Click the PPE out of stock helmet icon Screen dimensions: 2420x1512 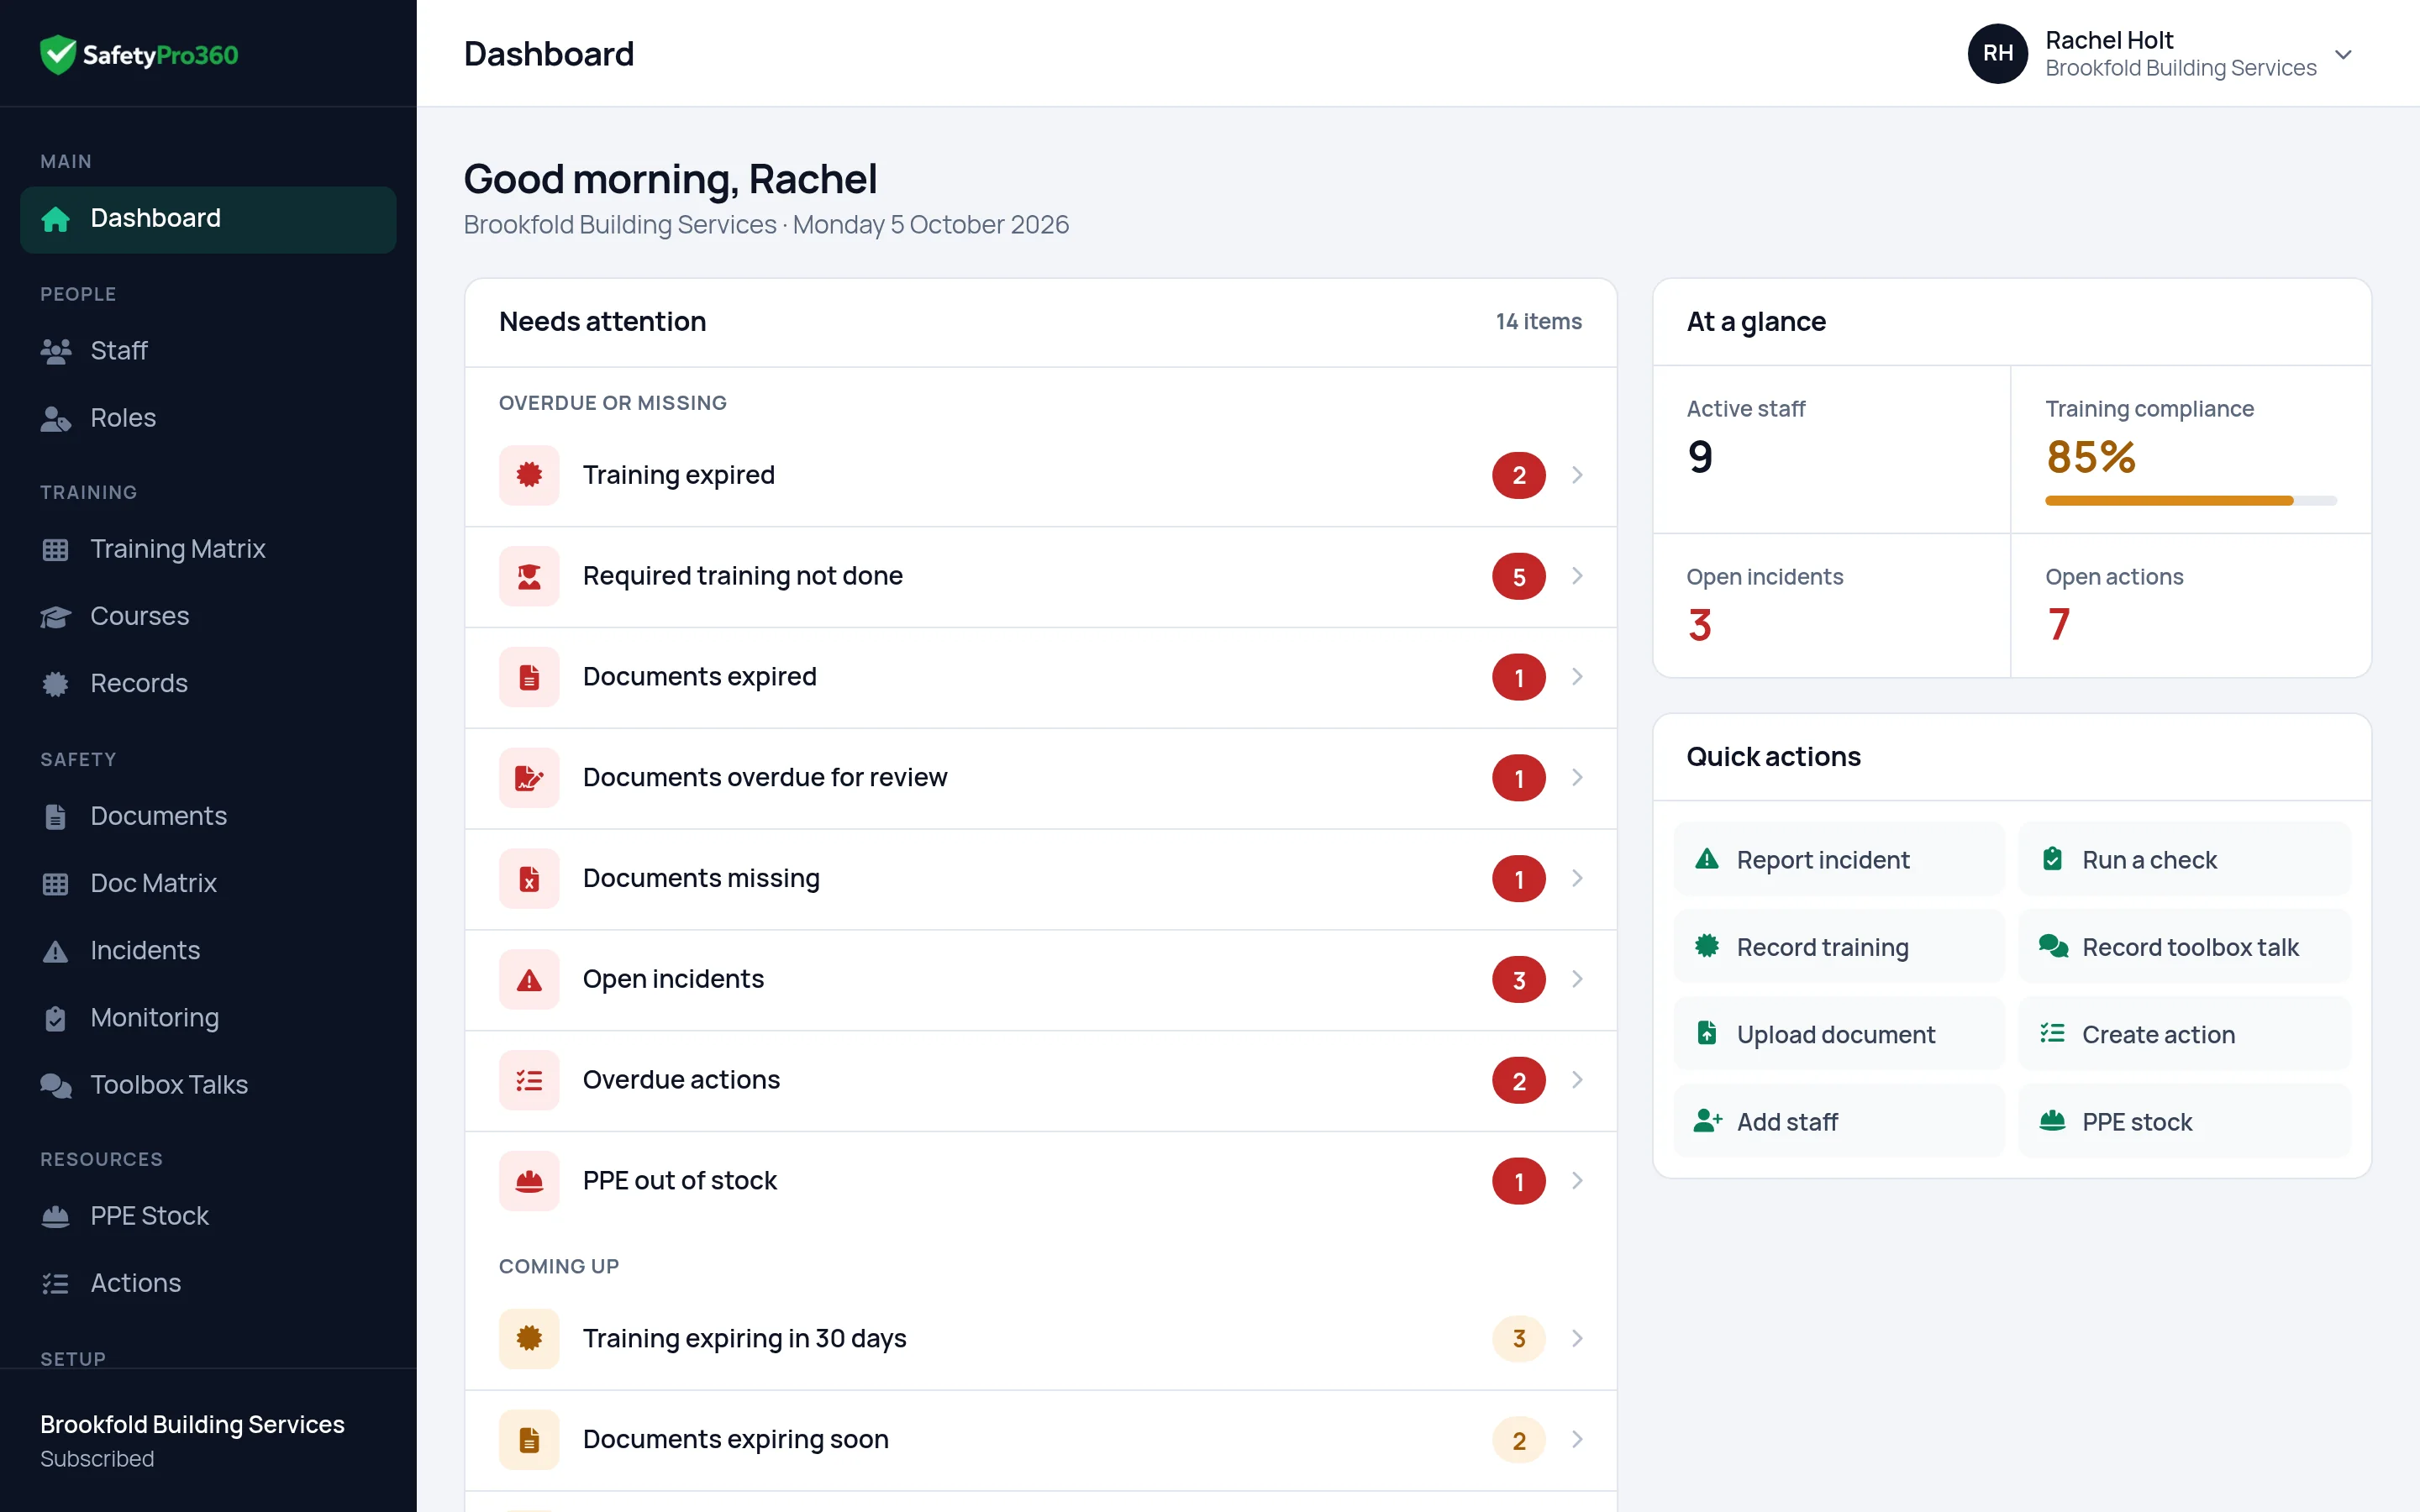click(x=529, y=1181)
